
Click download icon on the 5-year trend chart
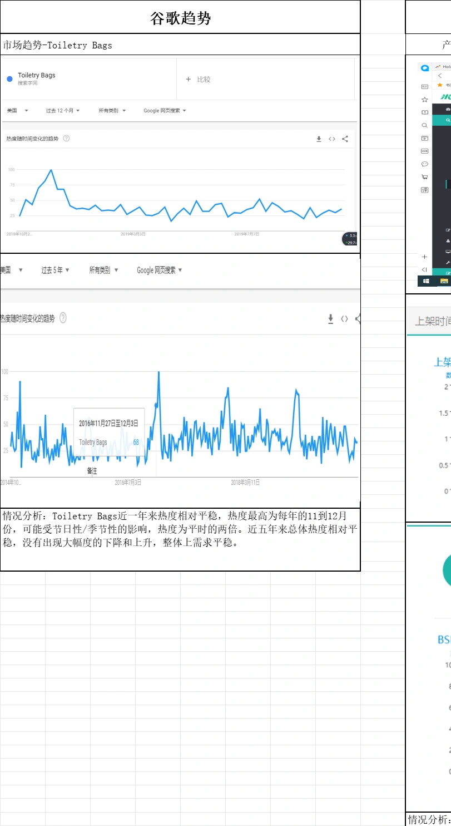point(330,318)
